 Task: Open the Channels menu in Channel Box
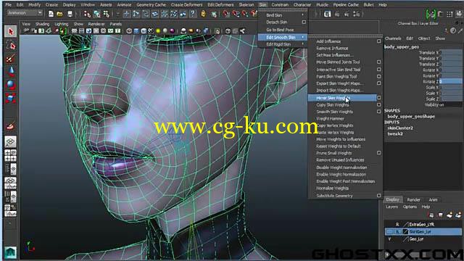point(393,38)
